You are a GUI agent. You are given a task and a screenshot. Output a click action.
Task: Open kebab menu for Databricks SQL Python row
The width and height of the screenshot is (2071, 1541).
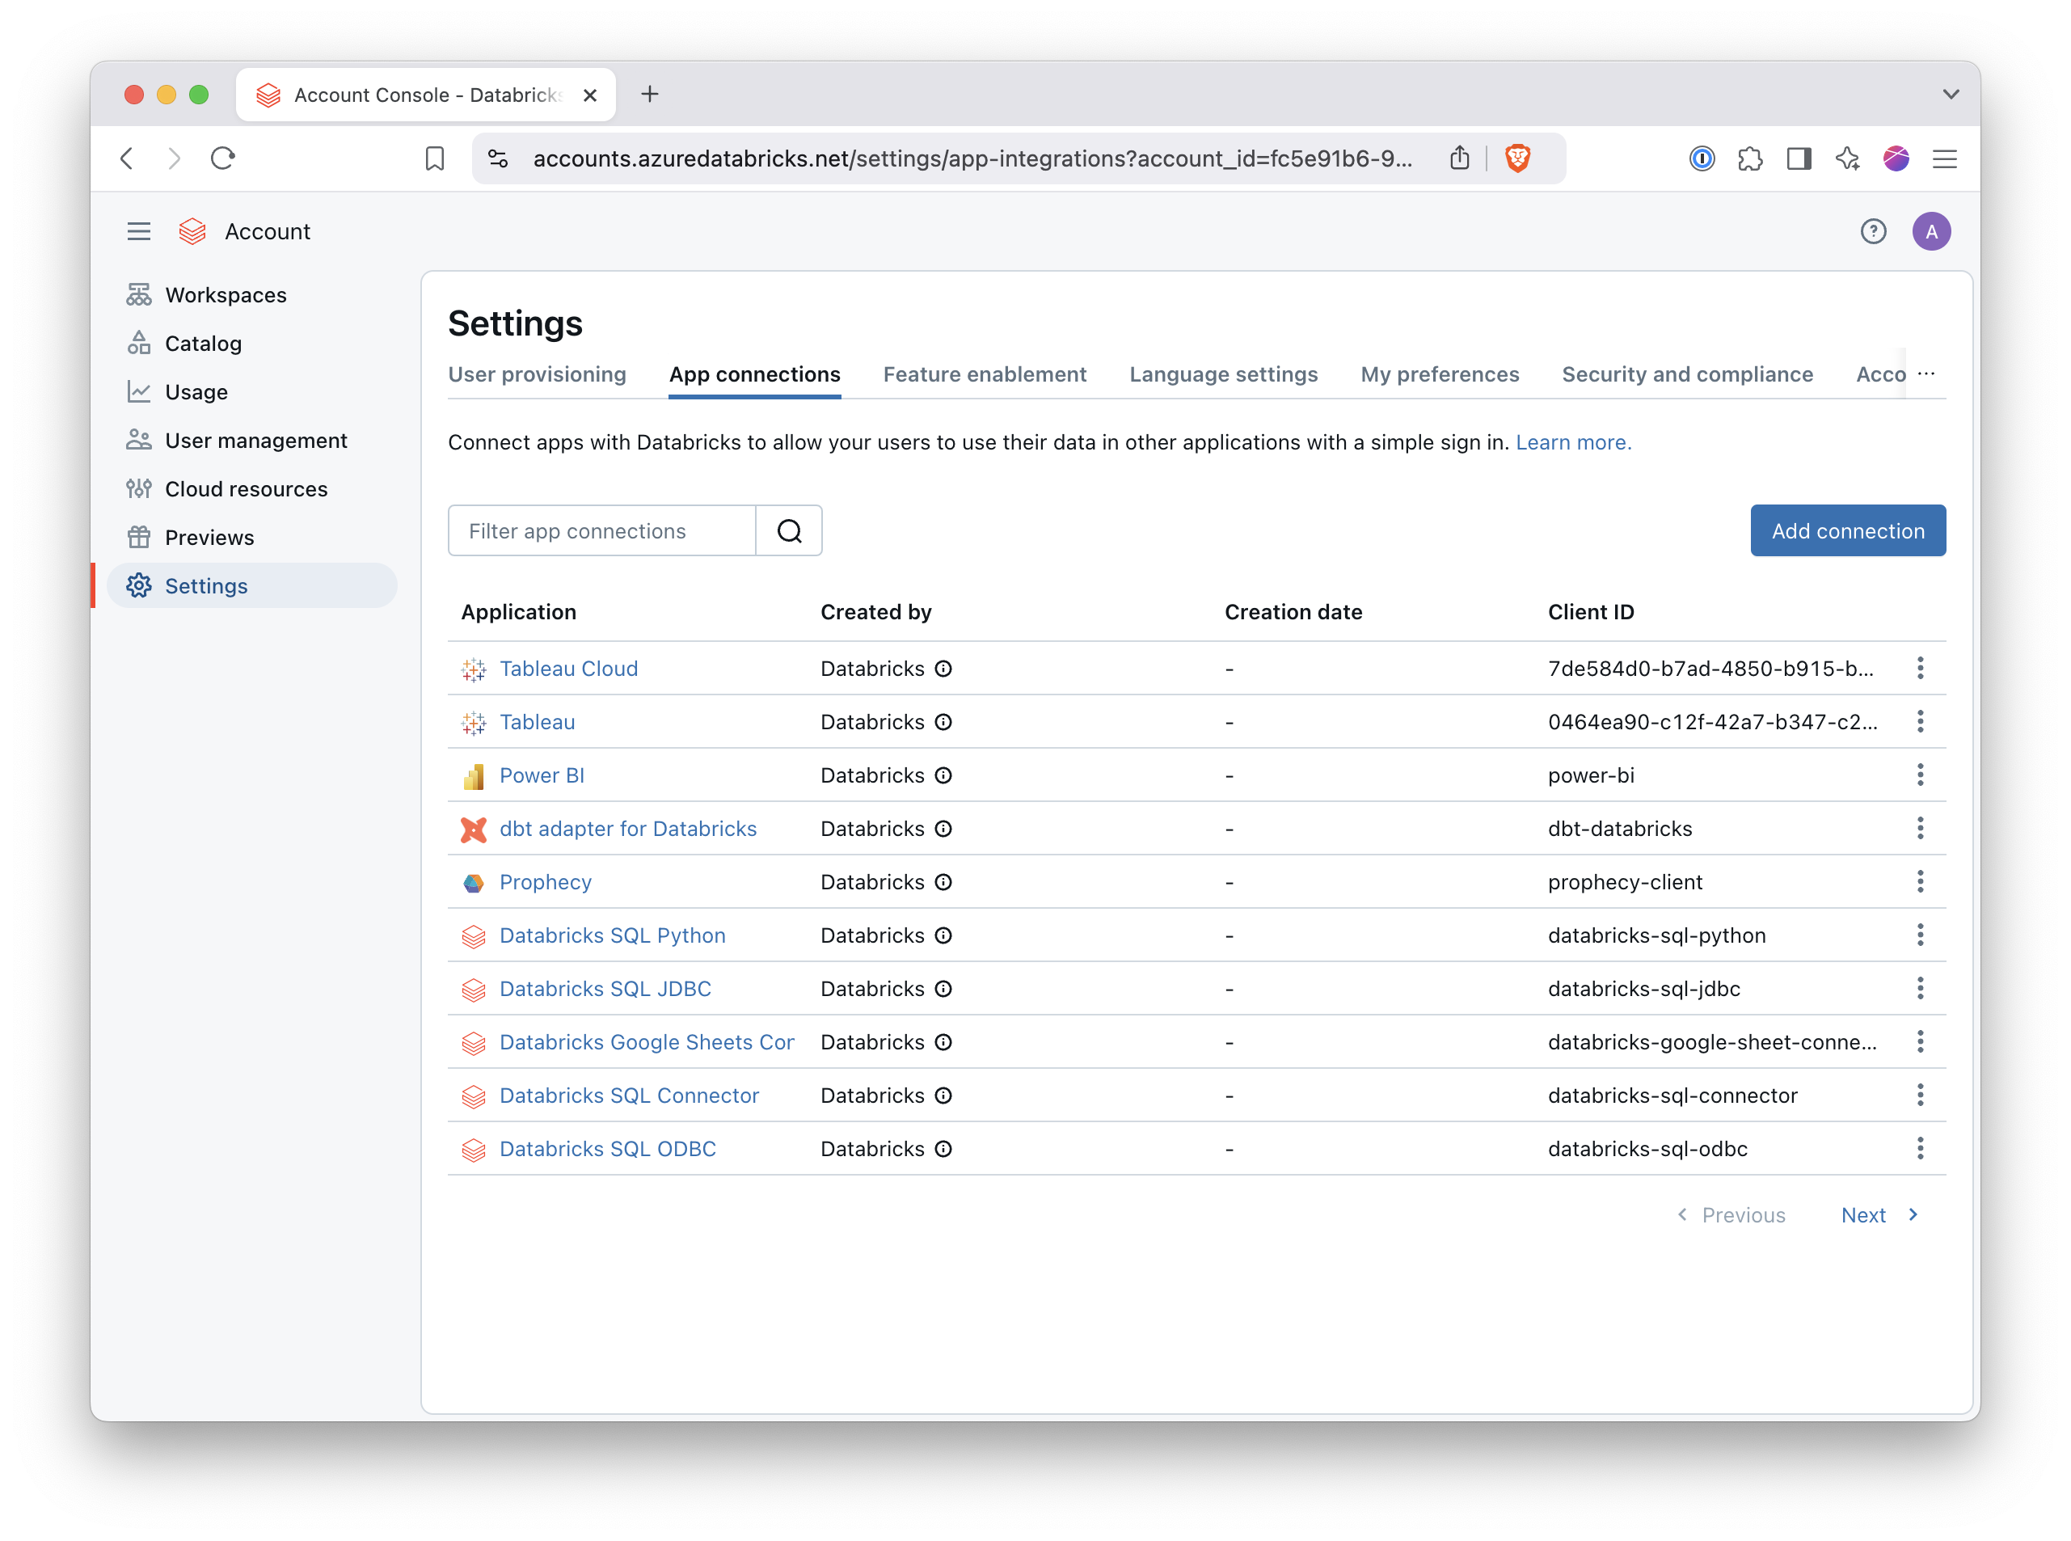click(x=1920, y=935)
